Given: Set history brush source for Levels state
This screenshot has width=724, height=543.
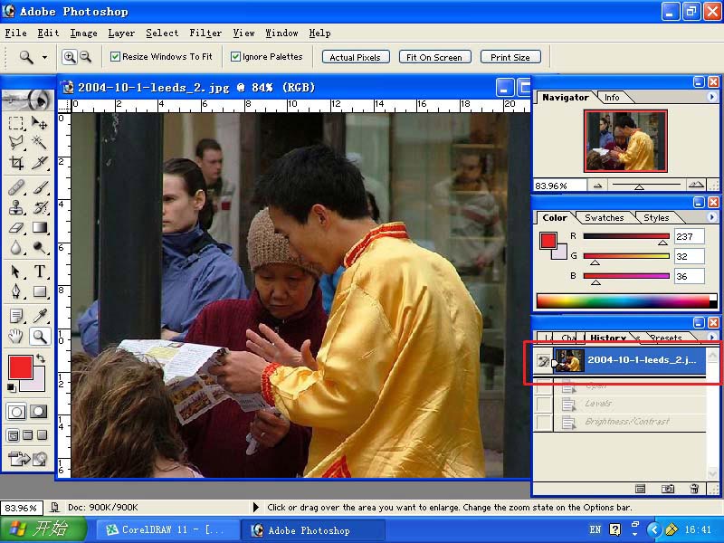Looking at the screenshot, I should point(543,404).
